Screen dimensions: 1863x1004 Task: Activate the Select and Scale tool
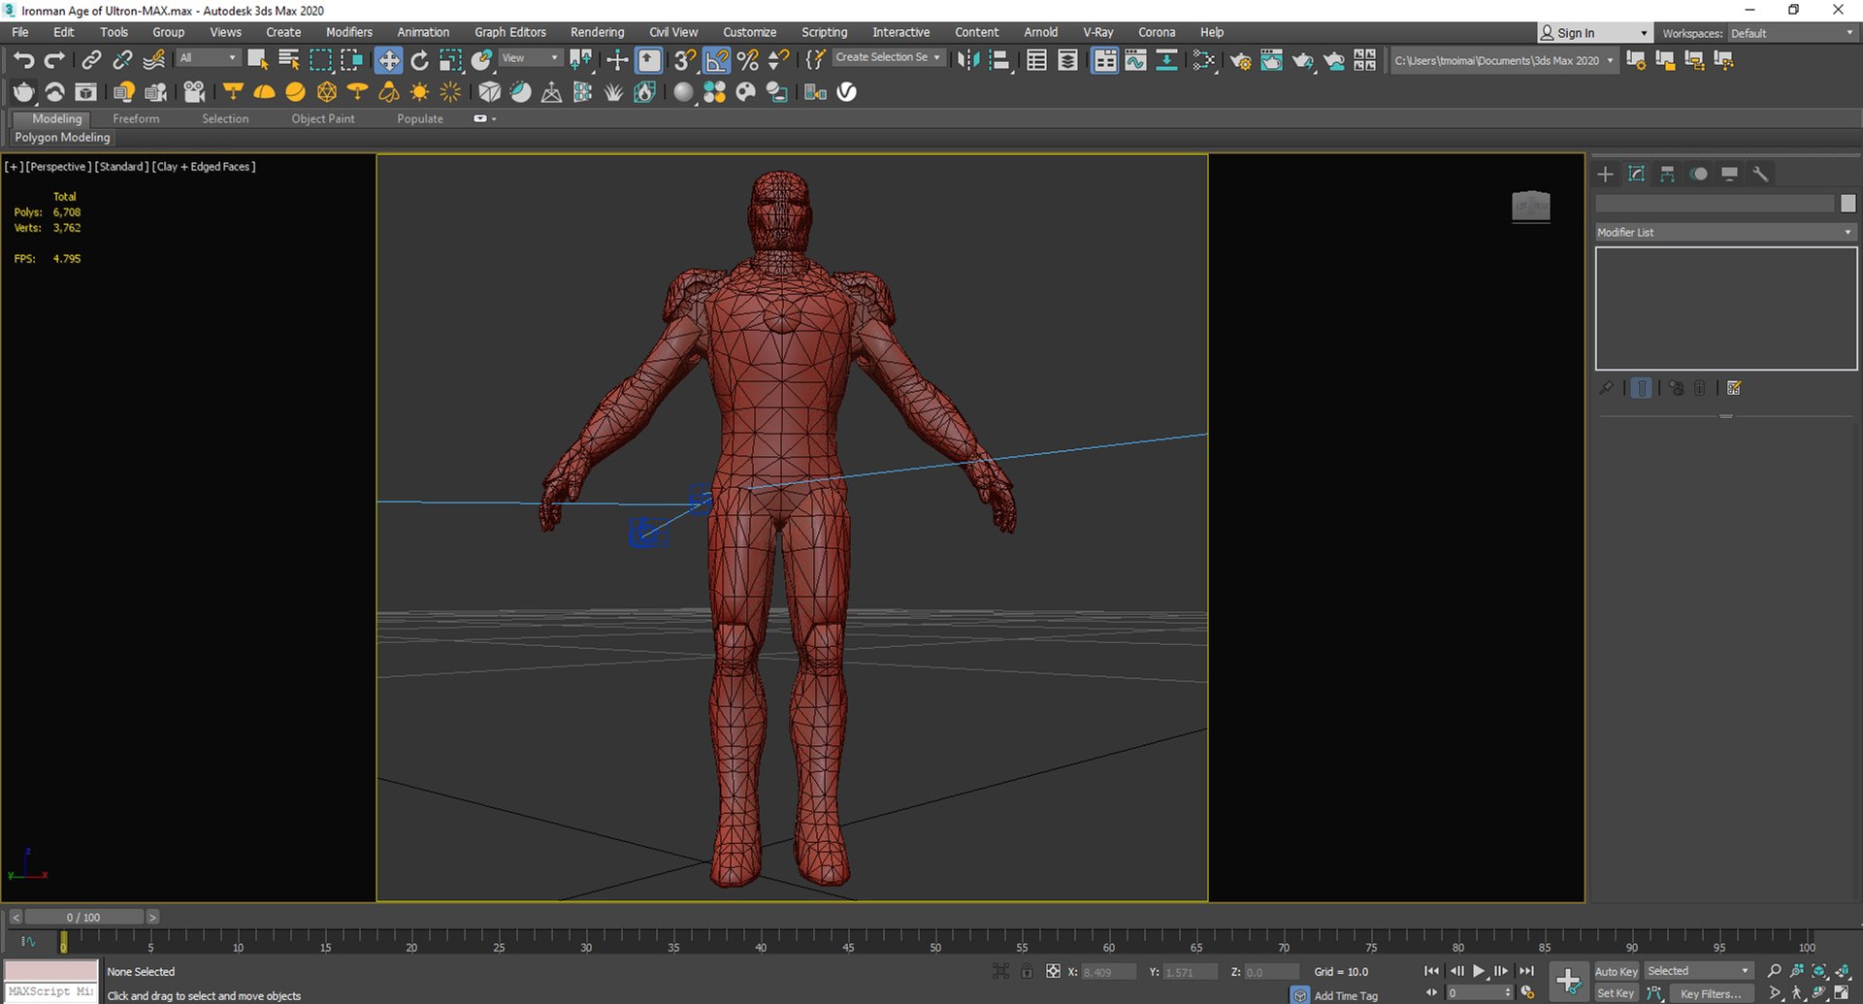click(450, 60)
